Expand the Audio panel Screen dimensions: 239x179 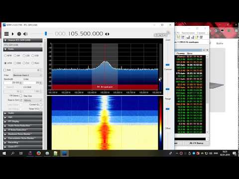[x=23, y=113]
